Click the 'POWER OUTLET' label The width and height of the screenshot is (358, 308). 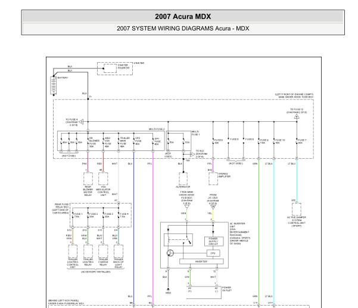pos(226,289)
